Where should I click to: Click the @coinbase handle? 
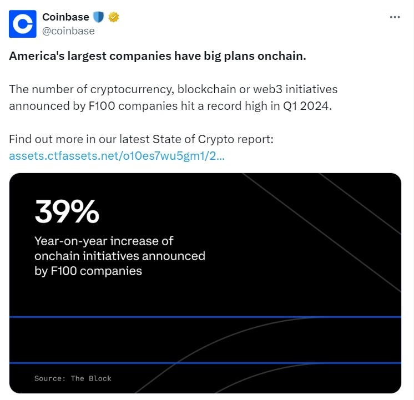coord(69,31)
